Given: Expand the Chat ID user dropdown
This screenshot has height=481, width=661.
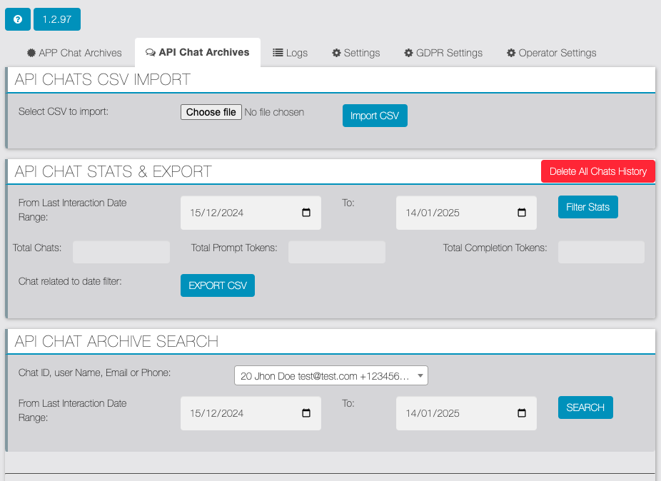Looking at the screenshot, I should pos(331,375).
